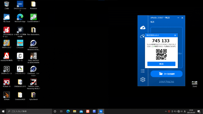This screenshot has width=203, height=114.
Task: Open the Recycle Bin desktop icon
Action: point(7,5)
